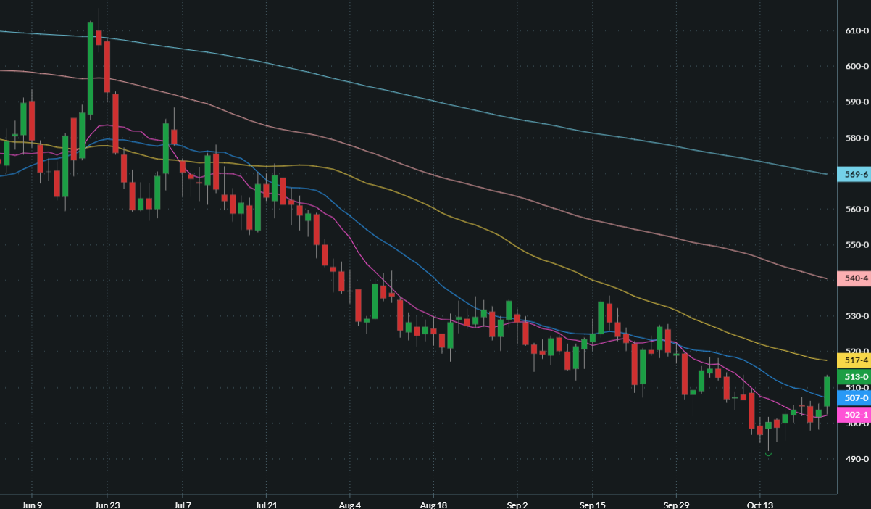Click the pink-tan 540-4 moving average tag
871x509 pixels.
click(853, 278)
